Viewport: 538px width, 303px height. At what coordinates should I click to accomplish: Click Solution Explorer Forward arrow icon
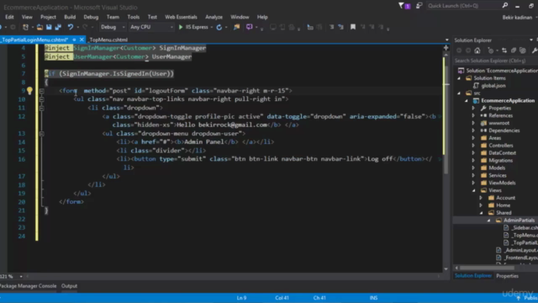[x=468, y=50]
